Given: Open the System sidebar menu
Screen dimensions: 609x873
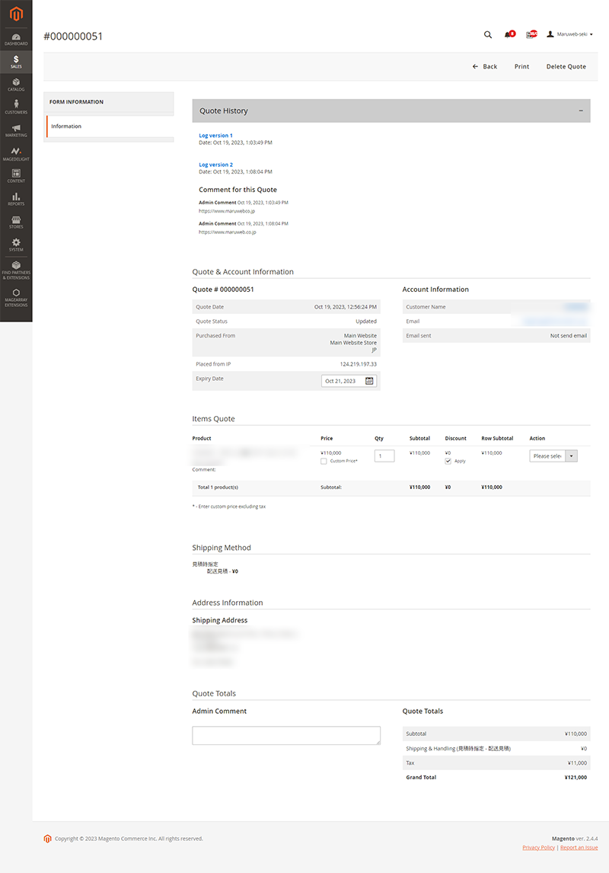Looking at the screenshot, I should [16, 245].
